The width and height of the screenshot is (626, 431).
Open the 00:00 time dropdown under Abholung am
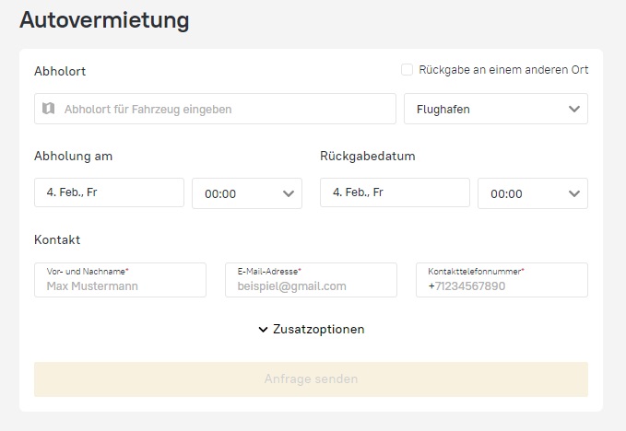246,193
